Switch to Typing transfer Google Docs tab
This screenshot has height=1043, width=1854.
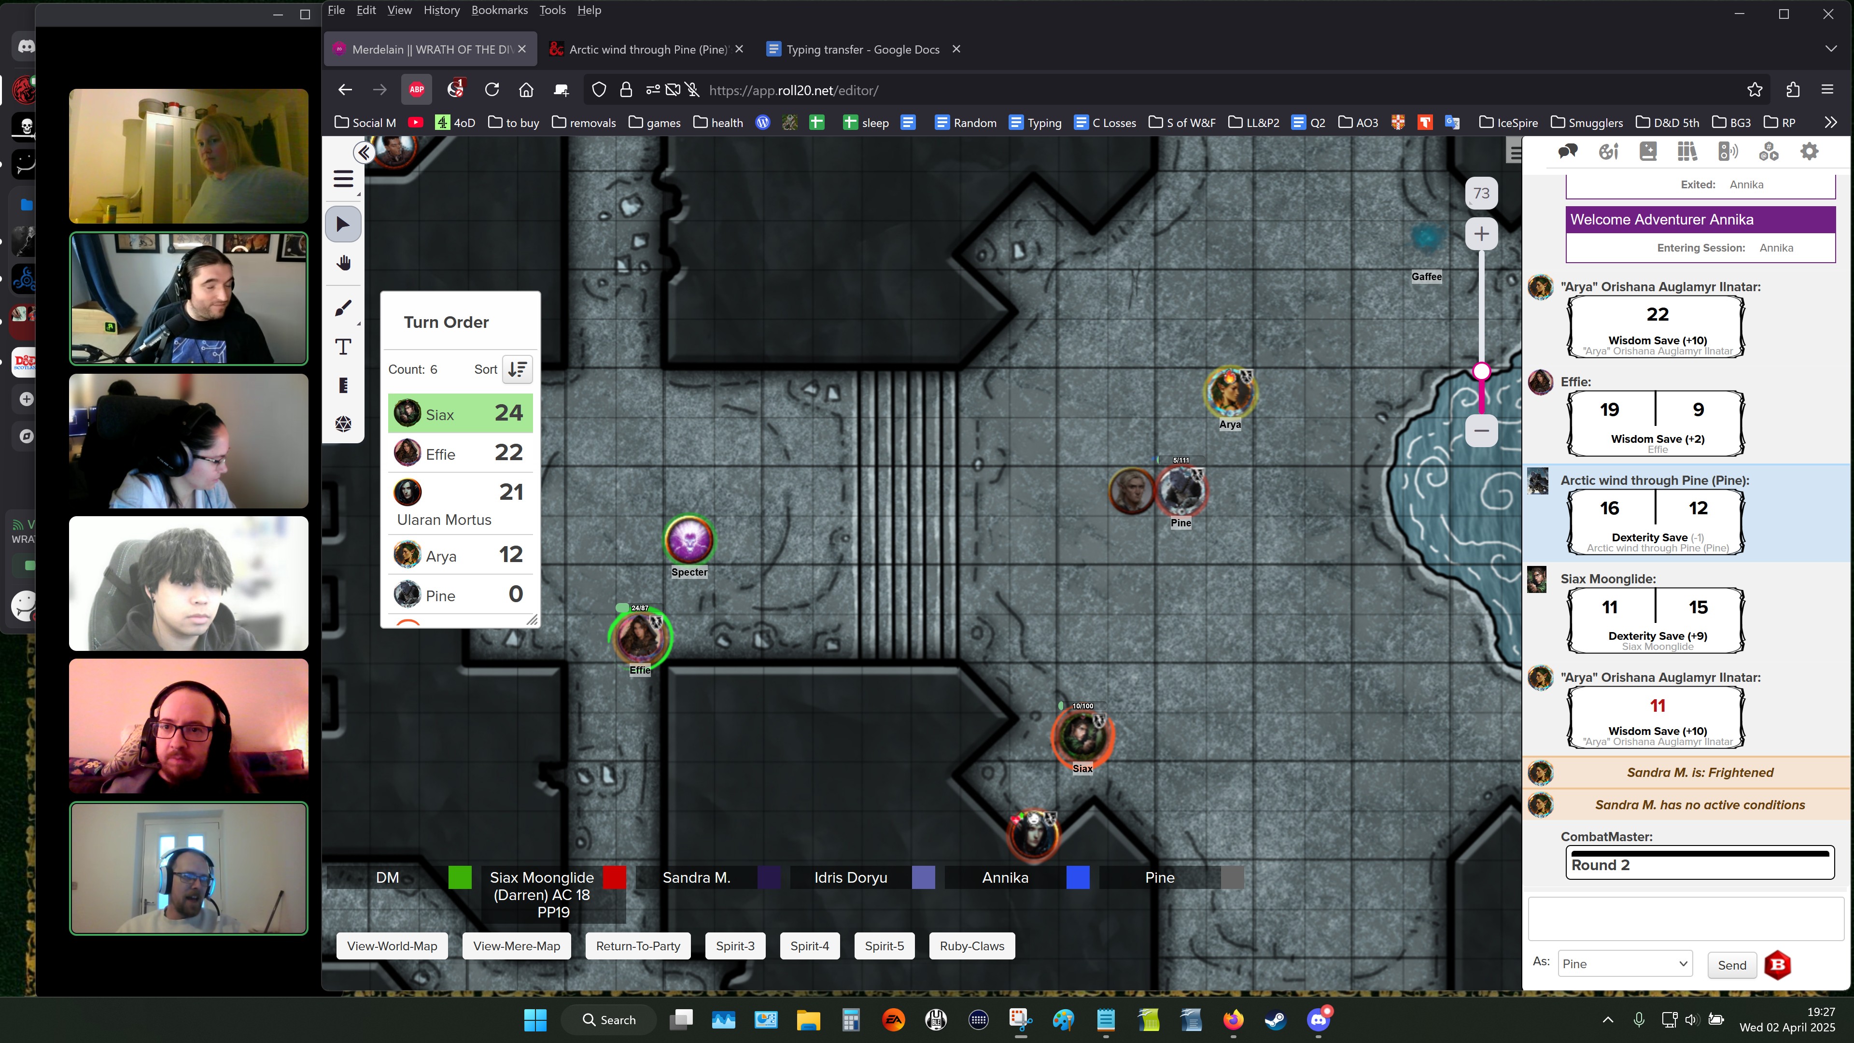pyautogui.click(x=862, y=49)
